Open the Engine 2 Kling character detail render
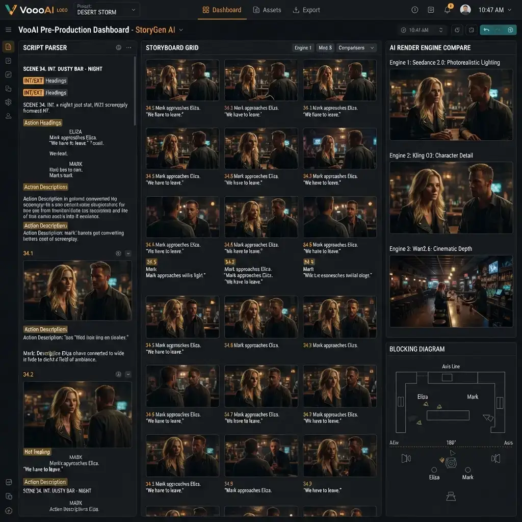This screenshot has width=522, height=522. [451, 198]
